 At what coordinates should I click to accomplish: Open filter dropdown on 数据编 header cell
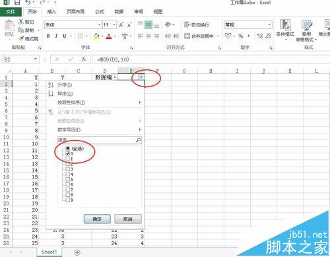click(x=115, y=77)
